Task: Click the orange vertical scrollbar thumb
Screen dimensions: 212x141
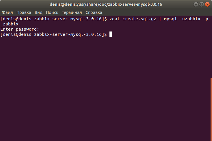Action: (x=211, y=110)
